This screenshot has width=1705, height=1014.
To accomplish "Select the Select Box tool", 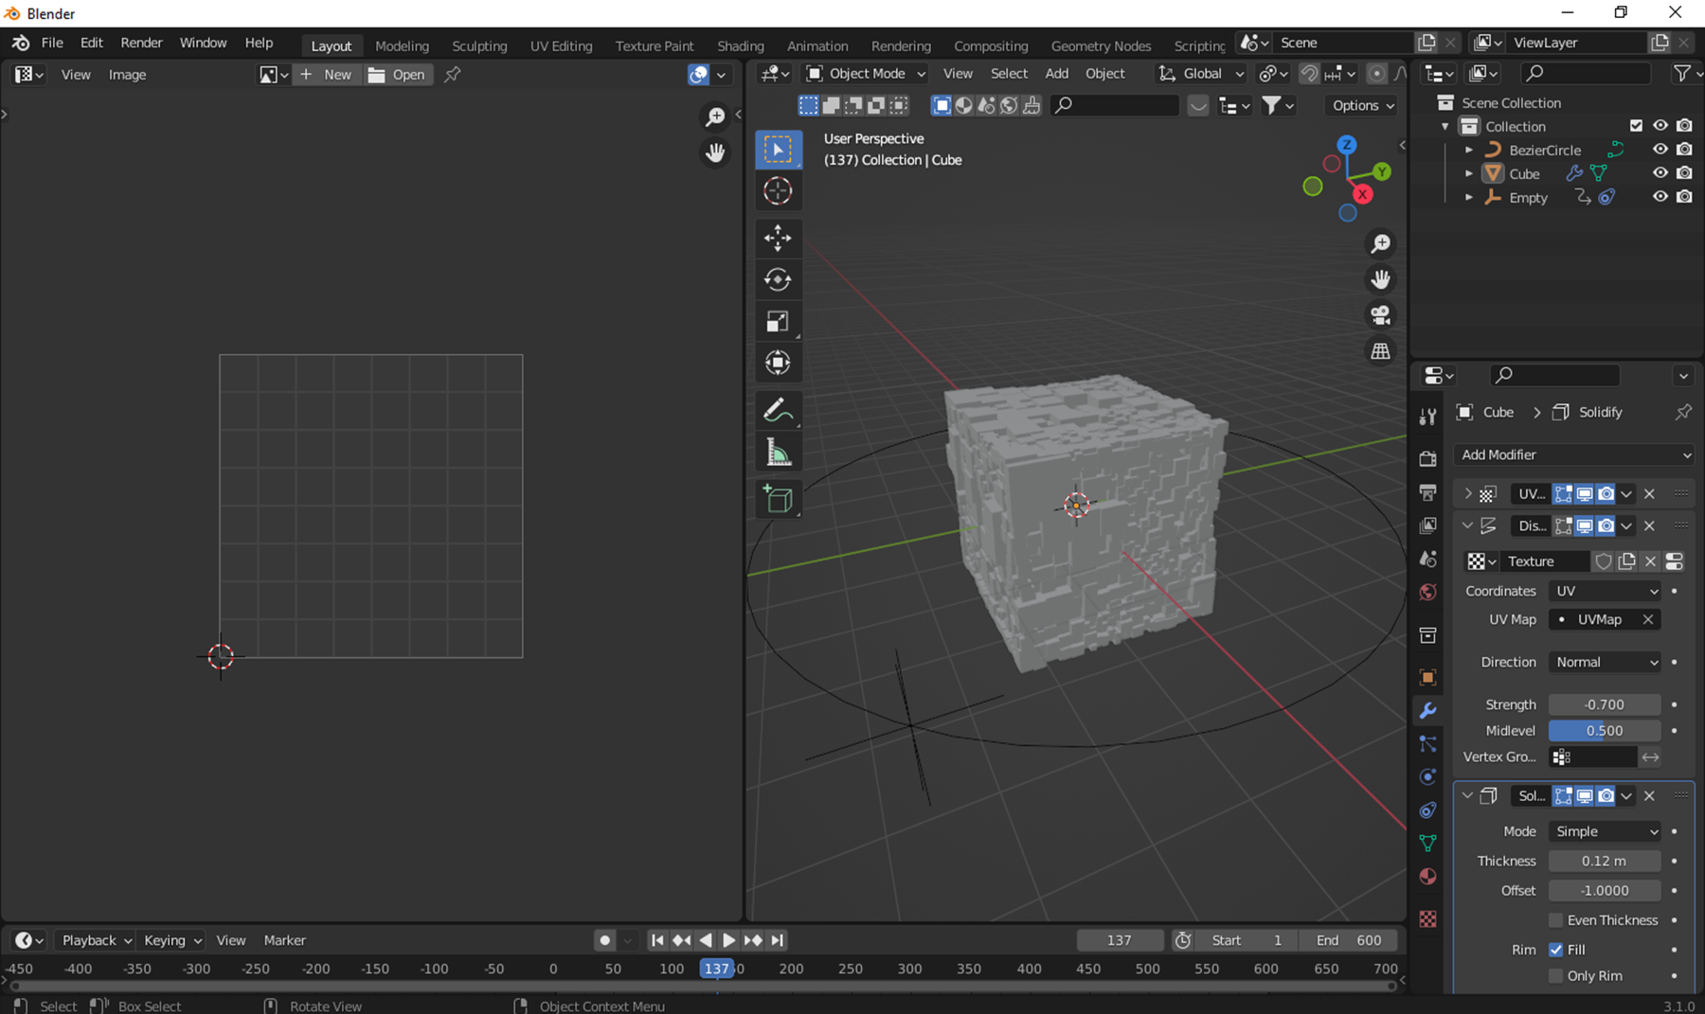I will [778, 150].
